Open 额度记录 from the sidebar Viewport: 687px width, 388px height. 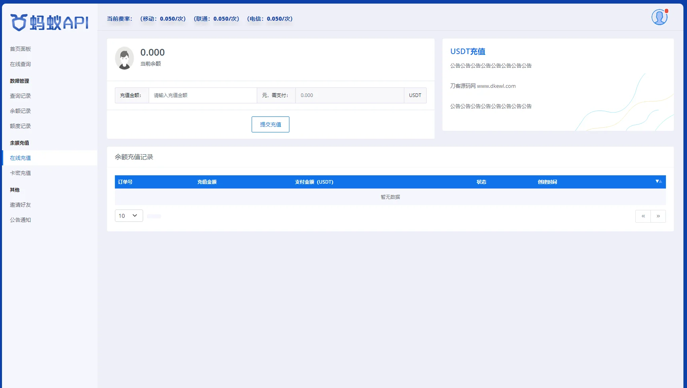click(20, 126)
